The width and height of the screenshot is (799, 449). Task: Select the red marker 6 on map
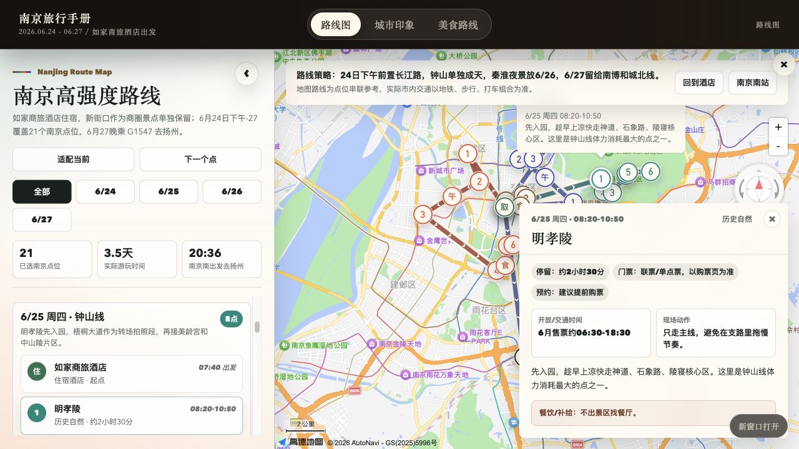click(x=512, y=245)
